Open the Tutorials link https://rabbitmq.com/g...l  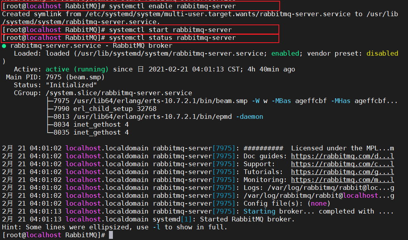tap(342, 172)
